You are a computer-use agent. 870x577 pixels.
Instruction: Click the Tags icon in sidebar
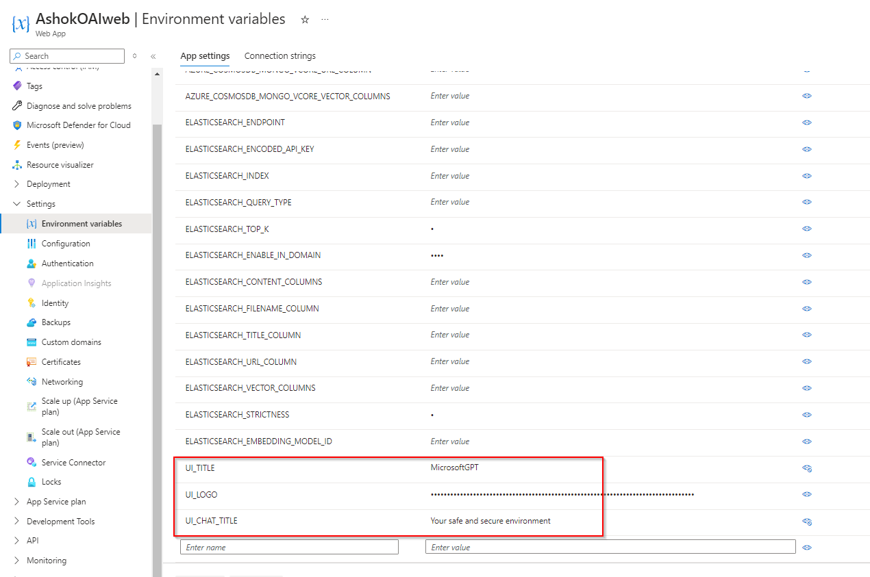click(18, 86)
